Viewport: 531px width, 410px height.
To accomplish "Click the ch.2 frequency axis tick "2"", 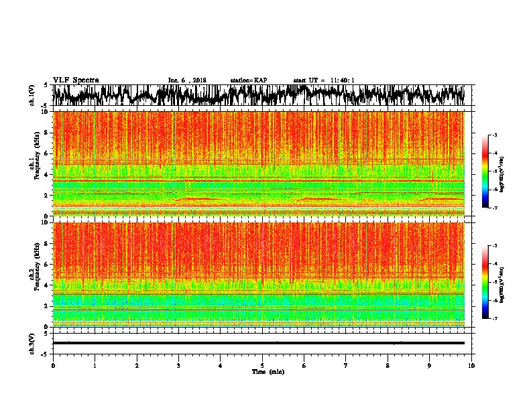I will coord(47,306).
